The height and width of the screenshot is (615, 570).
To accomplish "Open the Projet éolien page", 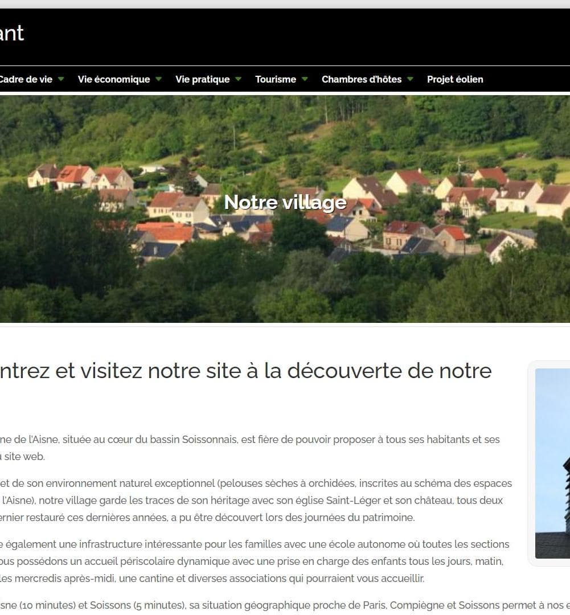I will click(x=455, y=79).
